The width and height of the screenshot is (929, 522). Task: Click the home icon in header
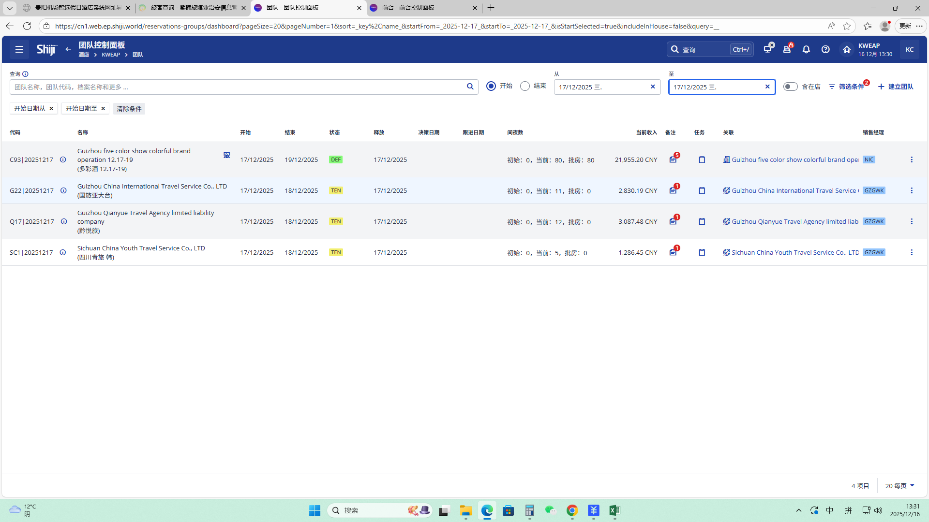pyautogui.click(x=847, y=49)
